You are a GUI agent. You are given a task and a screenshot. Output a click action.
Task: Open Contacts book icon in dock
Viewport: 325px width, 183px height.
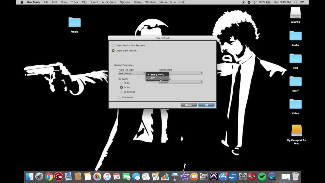(78, 176)
